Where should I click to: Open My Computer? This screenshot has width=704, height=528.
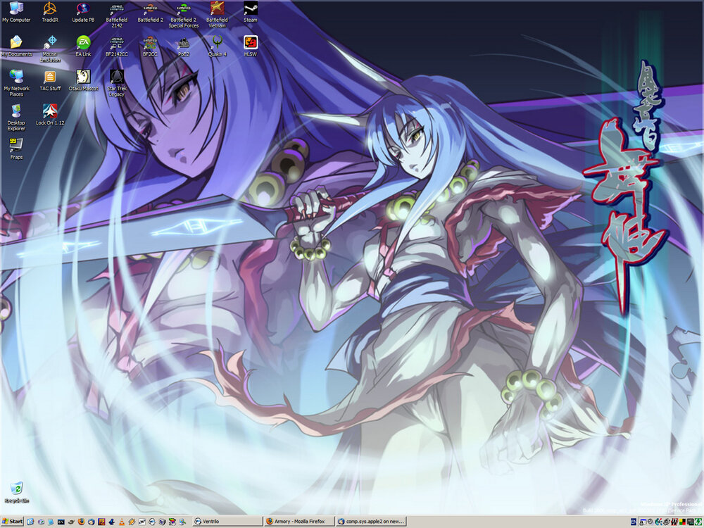coord(15,9)
